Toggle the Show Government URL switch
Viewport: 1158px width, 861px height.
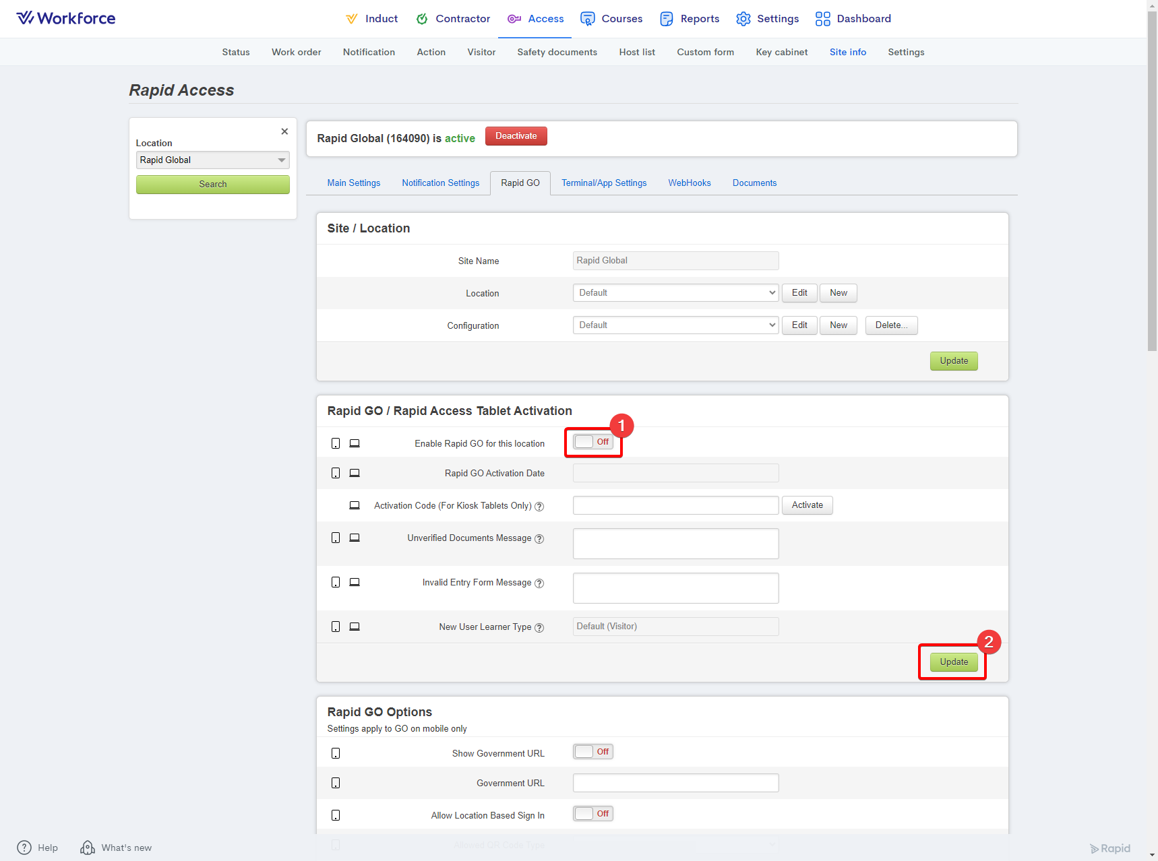click(x=593, y=752)
